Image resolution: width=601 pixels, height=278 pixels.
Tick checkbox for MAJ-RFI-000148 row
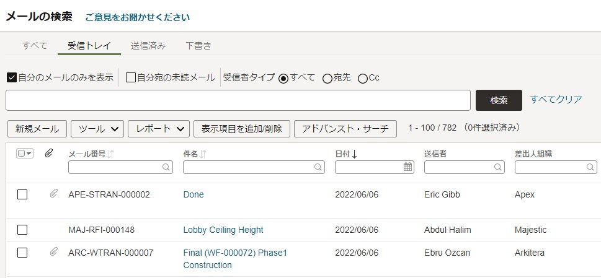(22, 230)
